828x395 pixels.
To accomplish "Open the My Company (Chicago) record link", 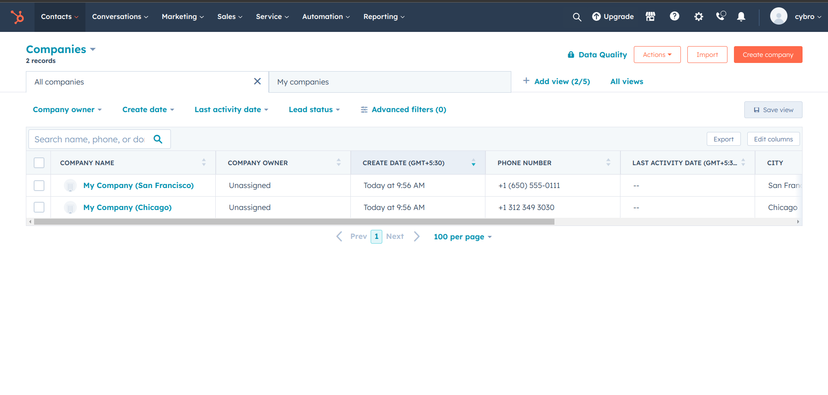I will pyautogui.click(x=127, y=207).
